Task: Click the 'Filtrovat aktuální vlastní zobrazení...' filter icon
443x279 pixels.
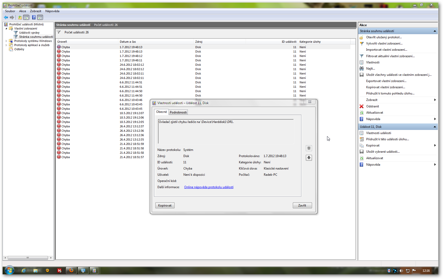Action: pos(362,56)
